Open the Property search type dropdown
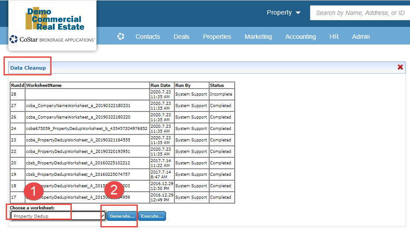 click(x=284, y=13)
